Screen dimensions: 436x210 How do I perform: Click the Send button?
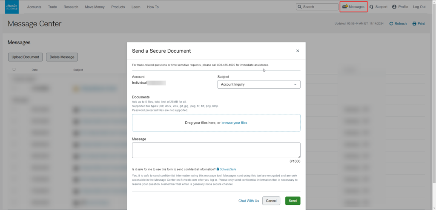(x=293, y=201)
